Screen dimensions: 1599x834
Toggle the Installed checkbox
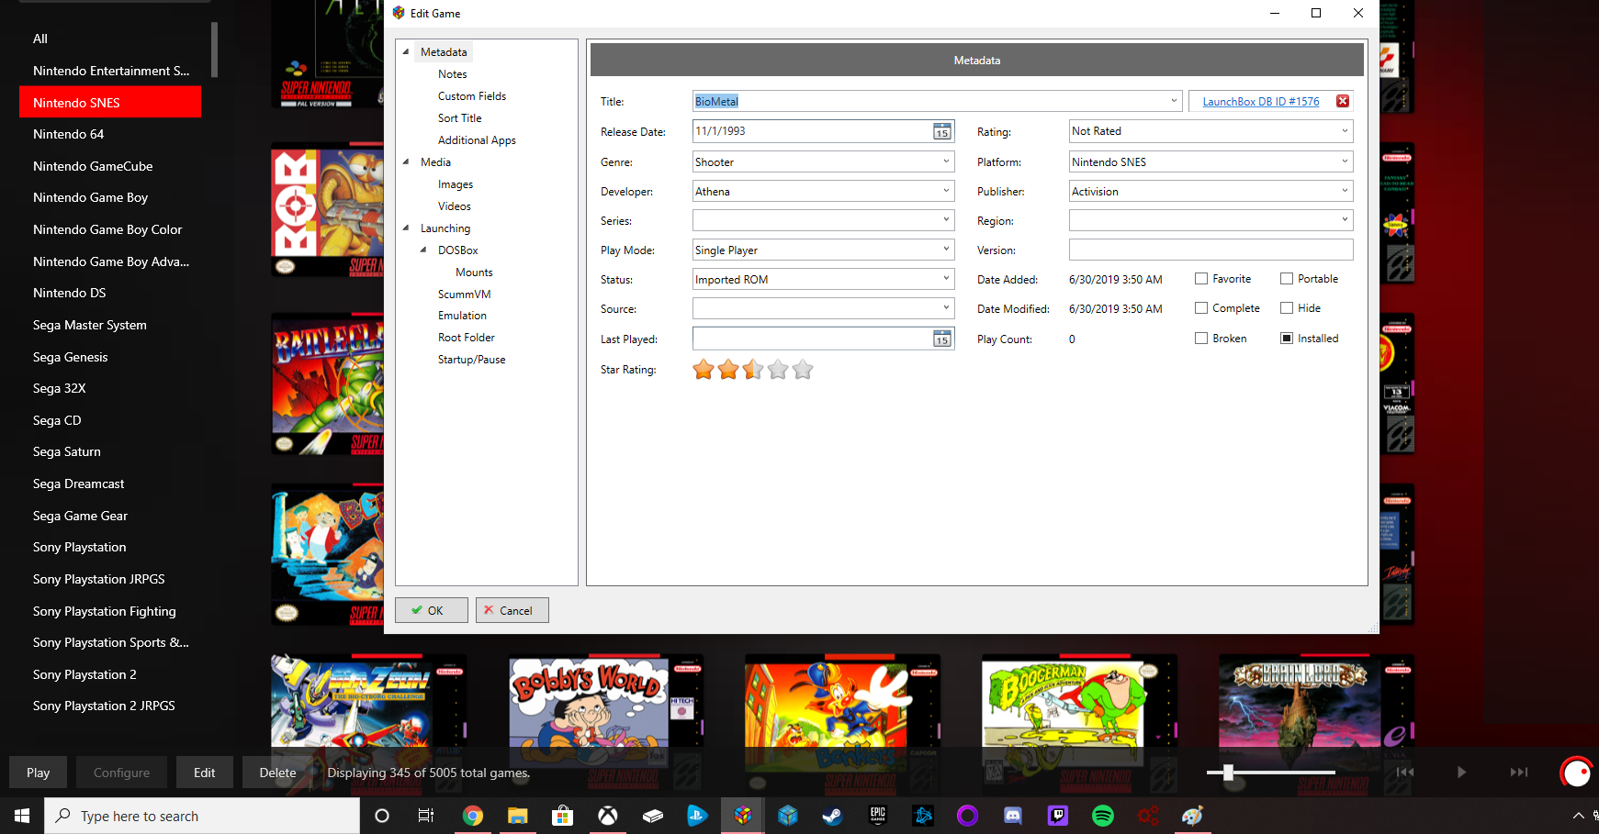[1287, 339]
